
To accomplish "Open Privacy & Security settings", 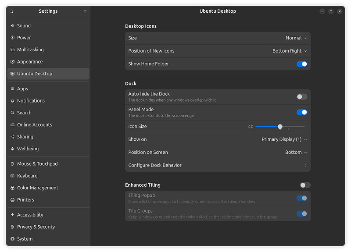I will coord(48,227).
